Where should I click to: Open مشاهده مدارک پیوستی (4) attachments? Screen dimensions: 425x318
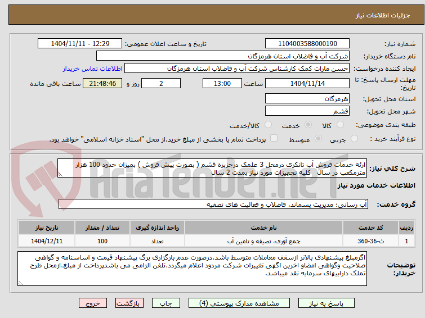pos(239,303)
